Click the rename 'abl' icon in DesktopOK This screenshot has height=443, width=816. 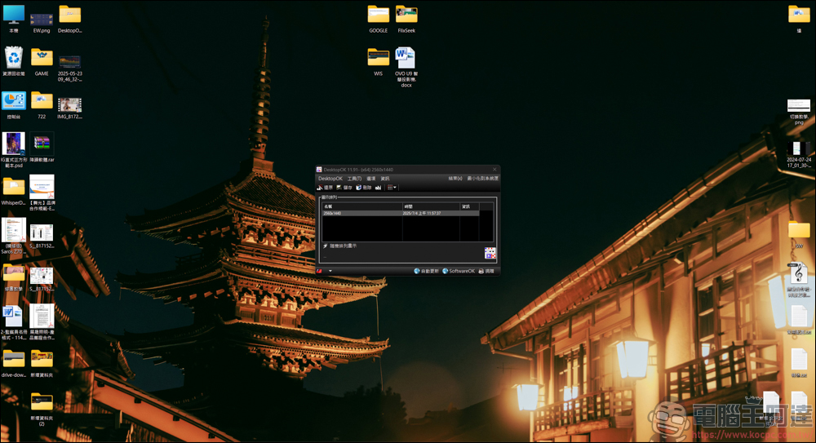point(379,188)
